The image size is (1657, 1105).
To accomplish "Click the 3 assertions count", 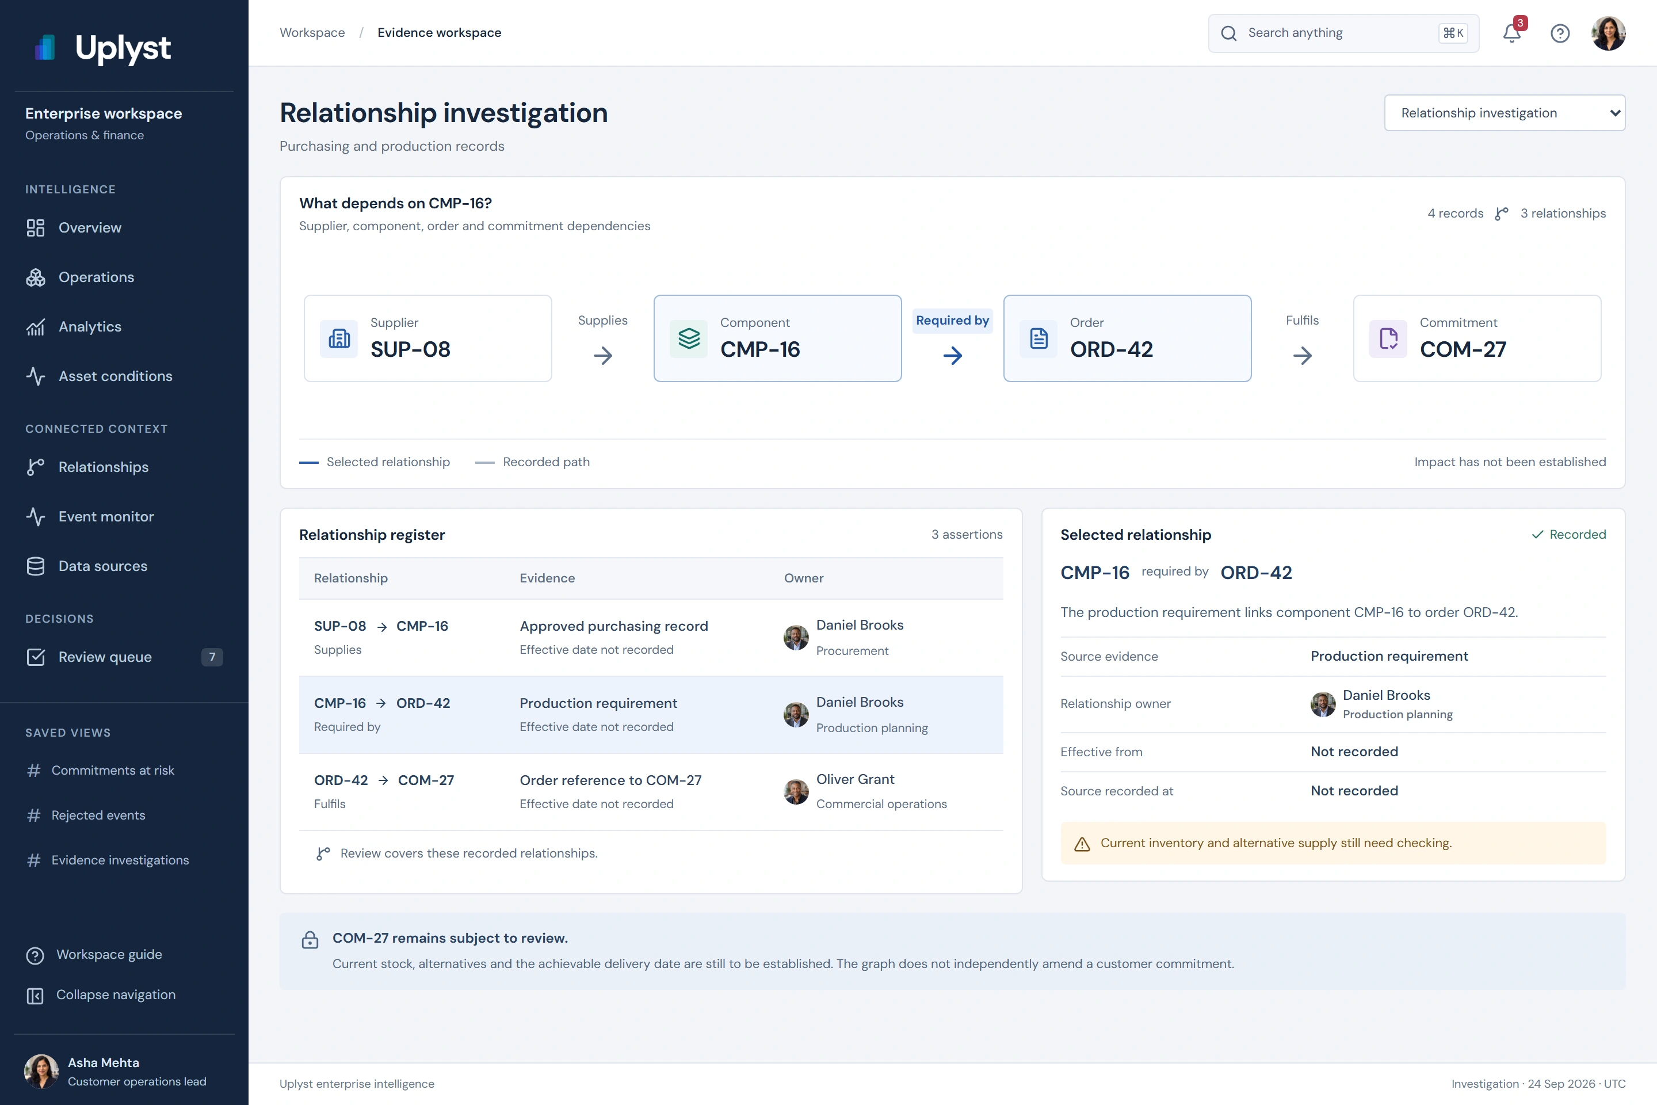I will point(967,534).
